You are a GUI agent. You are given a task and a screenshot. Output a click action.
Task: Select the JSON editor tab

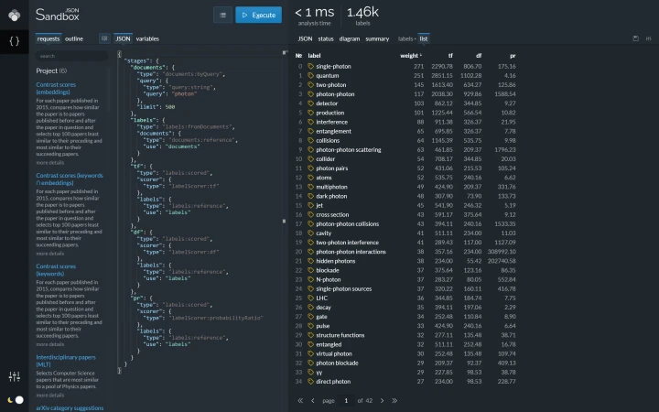click(123, 38)
